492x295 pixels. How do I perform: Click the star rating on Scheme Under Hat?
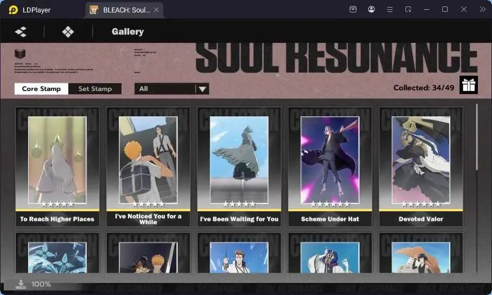tap(330, 205)
